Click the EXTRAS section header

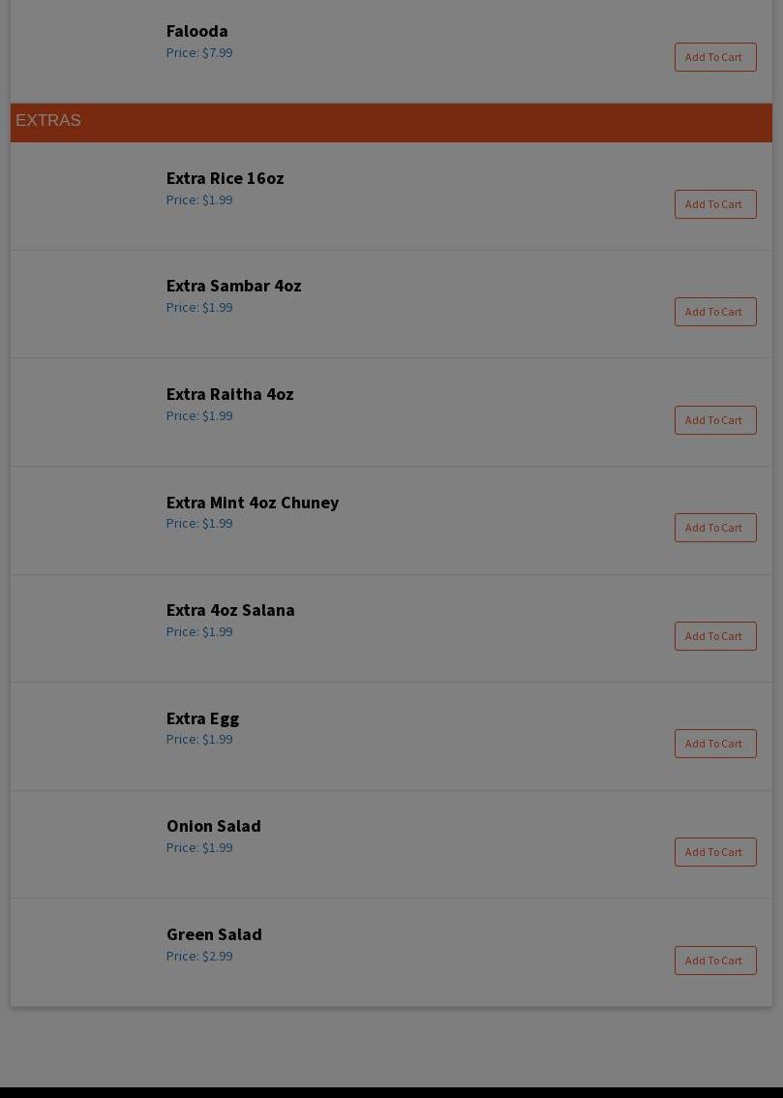(x=48, y=121)
